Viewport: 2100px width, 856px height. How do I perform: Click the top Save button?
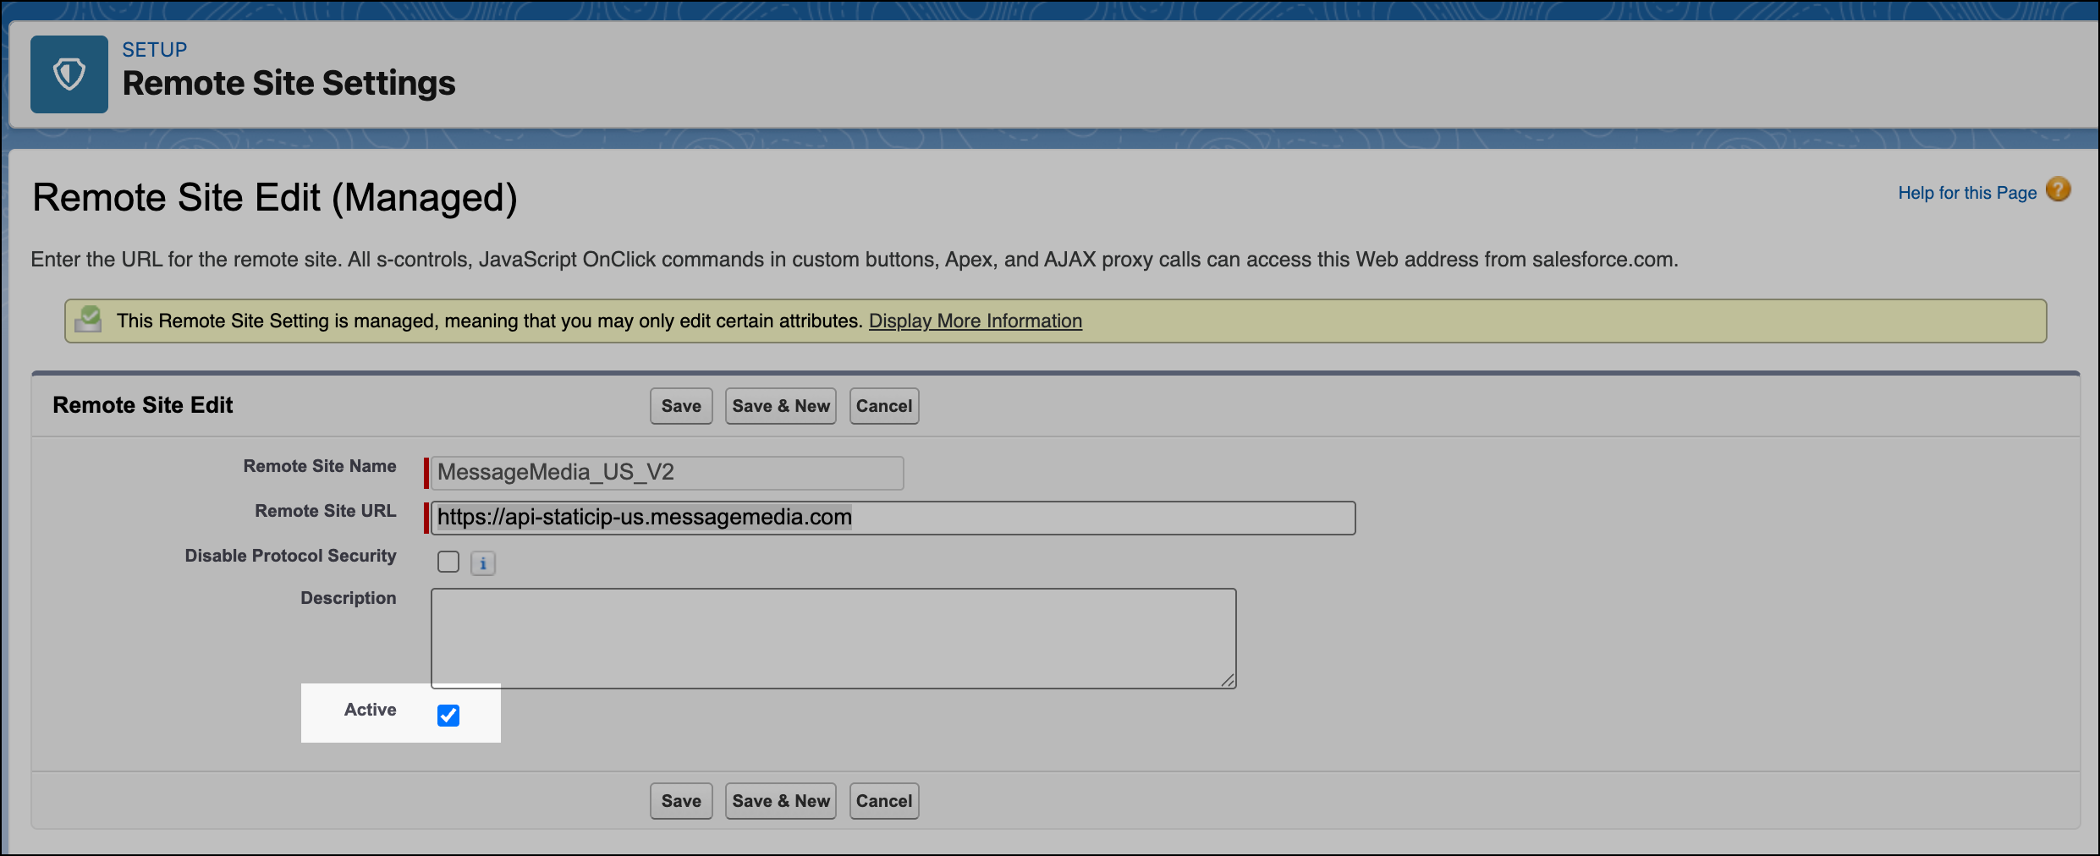[681, 406]
